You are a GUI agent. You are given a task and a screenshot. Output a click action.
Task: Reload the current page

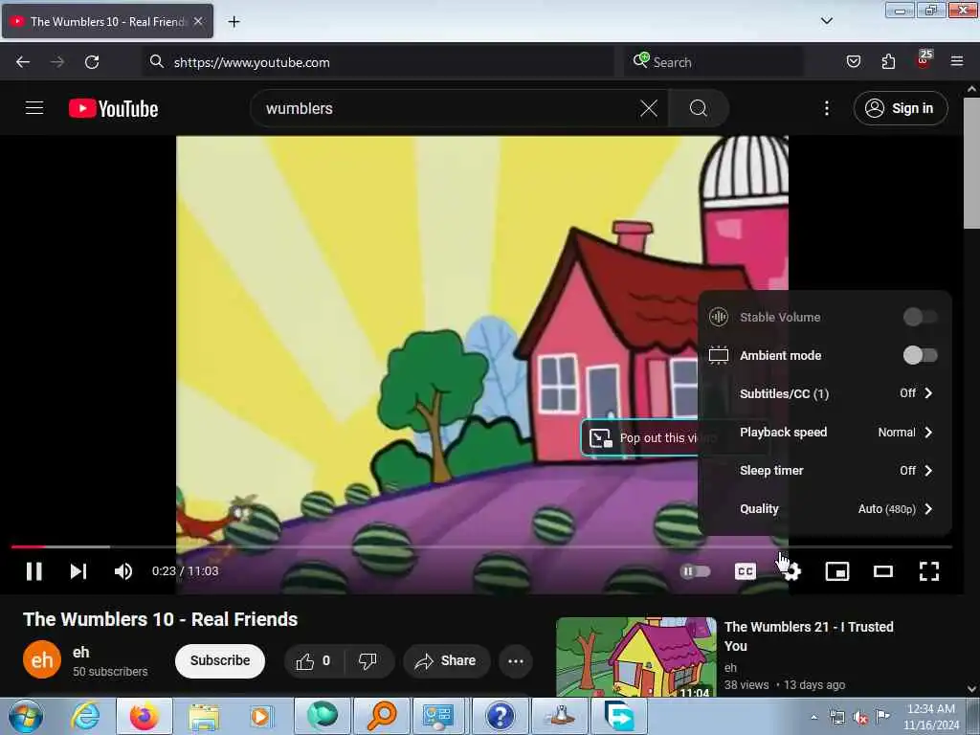(92, 62)
